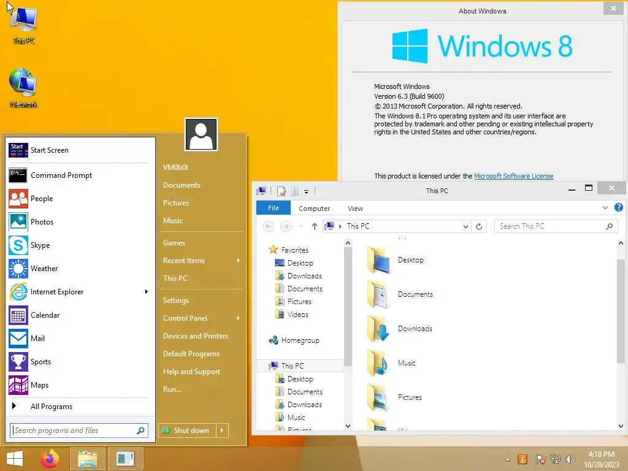
Task: Open the Weather app icon
Action: click(18, 269)
